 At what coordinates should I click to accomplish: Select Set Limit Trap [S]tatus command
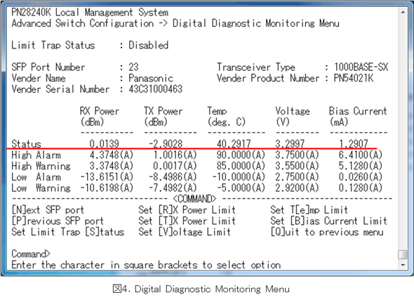(x=68, y=232)
